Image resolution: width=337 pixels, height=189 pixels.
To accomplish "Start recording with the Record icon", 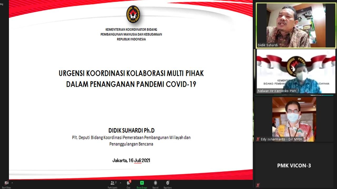I will point(155,183).
